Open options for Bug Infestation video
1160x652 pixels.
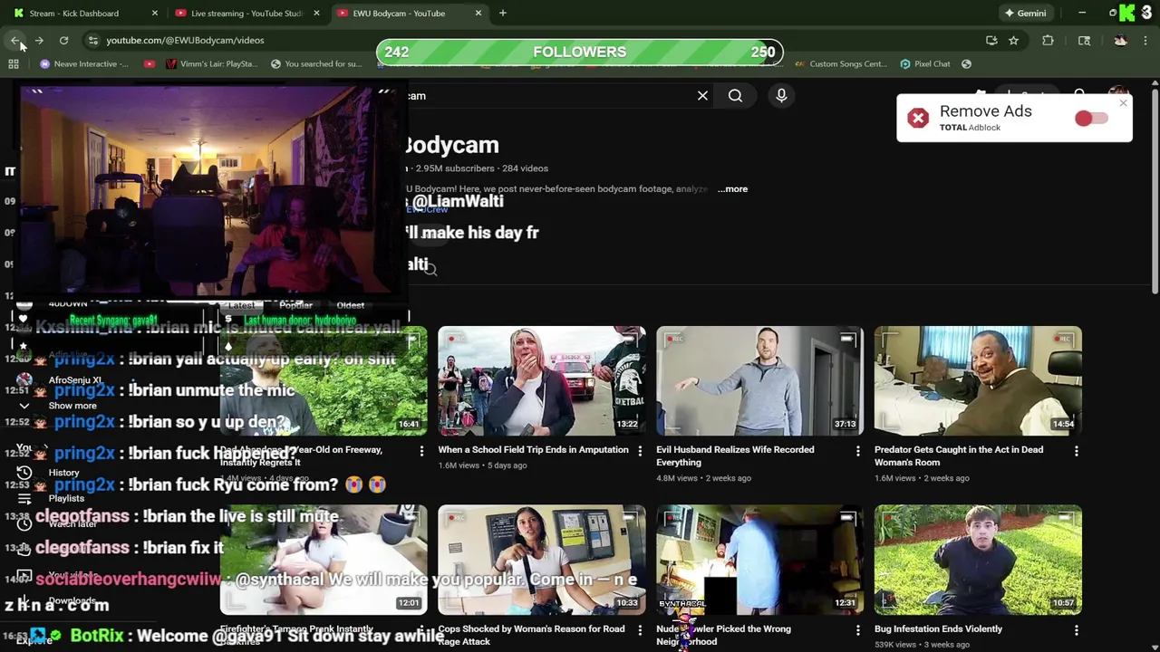(x=1077, y=630)
